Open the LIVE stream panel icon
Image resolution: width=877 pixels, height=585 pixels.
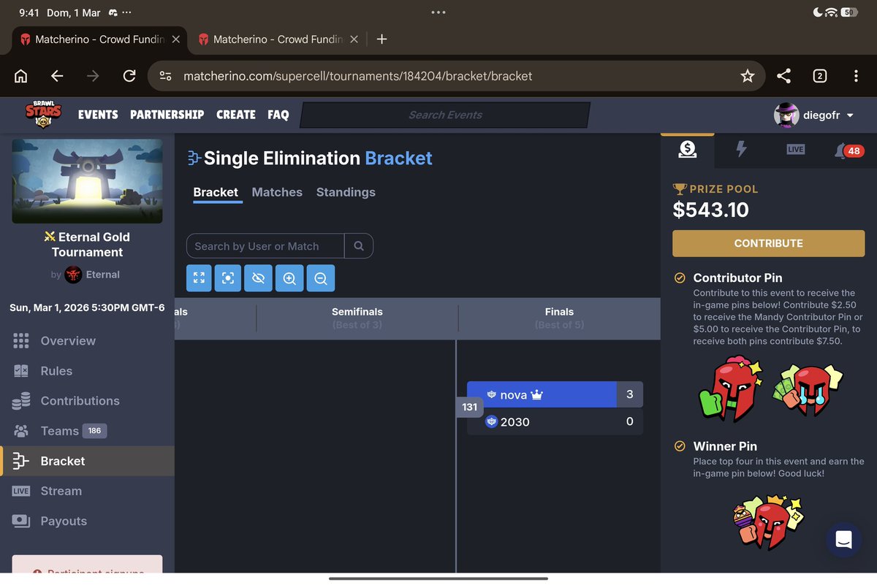(794, 149)
